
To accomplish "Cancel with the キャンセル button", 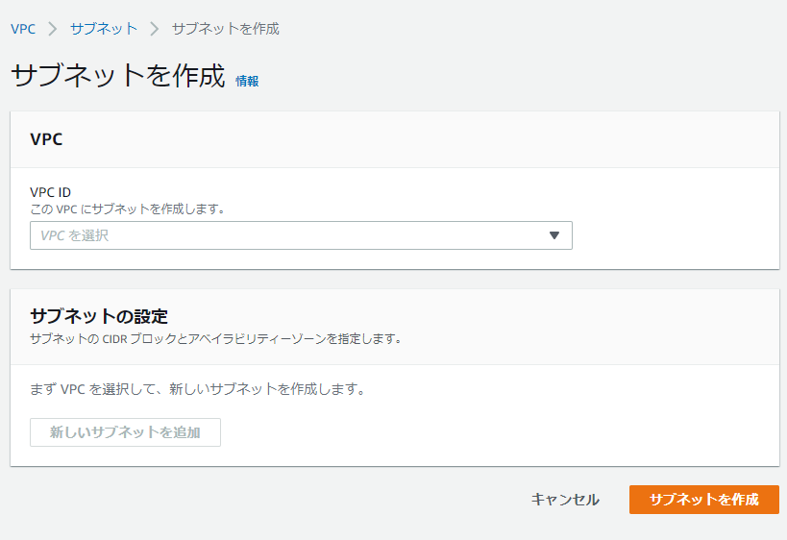I will (x=565, y=500).
